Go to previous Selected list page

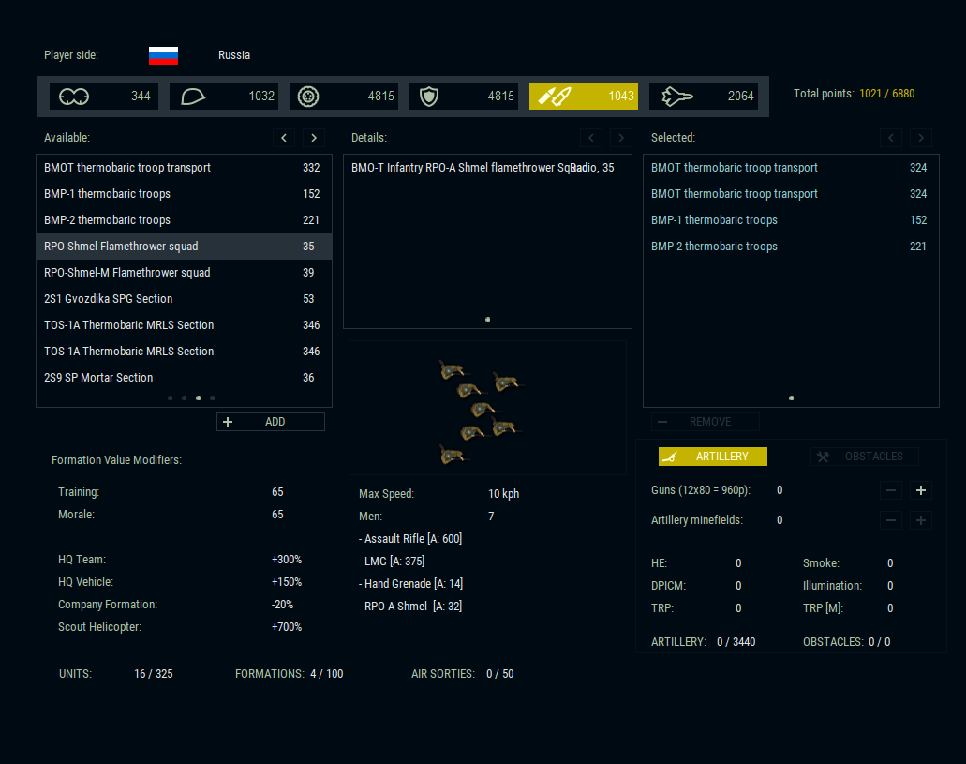[x=891, y=138]
